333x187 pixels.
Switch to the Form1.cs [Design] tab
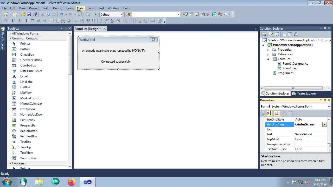point(87,29)
